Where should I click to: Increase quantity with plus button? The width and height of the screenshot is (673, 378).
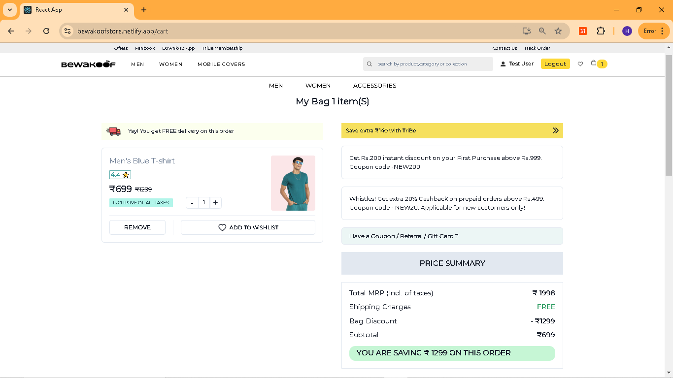pos(216,203)
